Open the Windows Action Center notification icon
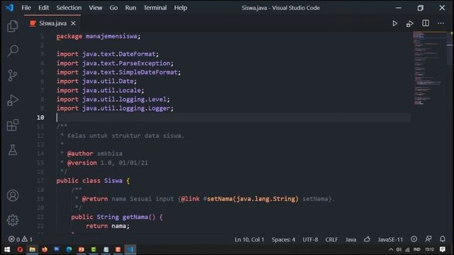Viewport: 454px width, 255px height. tap(443, 249)
